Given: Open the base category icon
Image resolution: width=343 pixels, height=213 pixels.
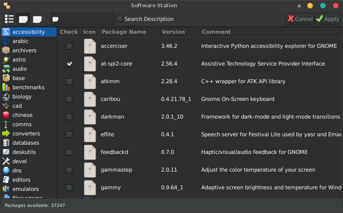Looking at the screenshot, I should pyautogui.click(x=6, y=78).
